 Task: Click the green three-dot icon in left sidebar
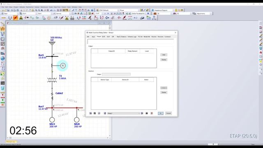(x=2, y=102)
